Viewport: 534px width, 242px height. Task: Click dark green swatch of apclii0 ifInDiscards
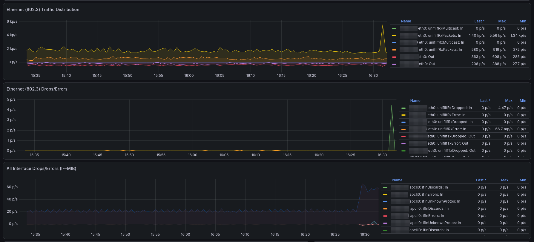pos(385,230)
